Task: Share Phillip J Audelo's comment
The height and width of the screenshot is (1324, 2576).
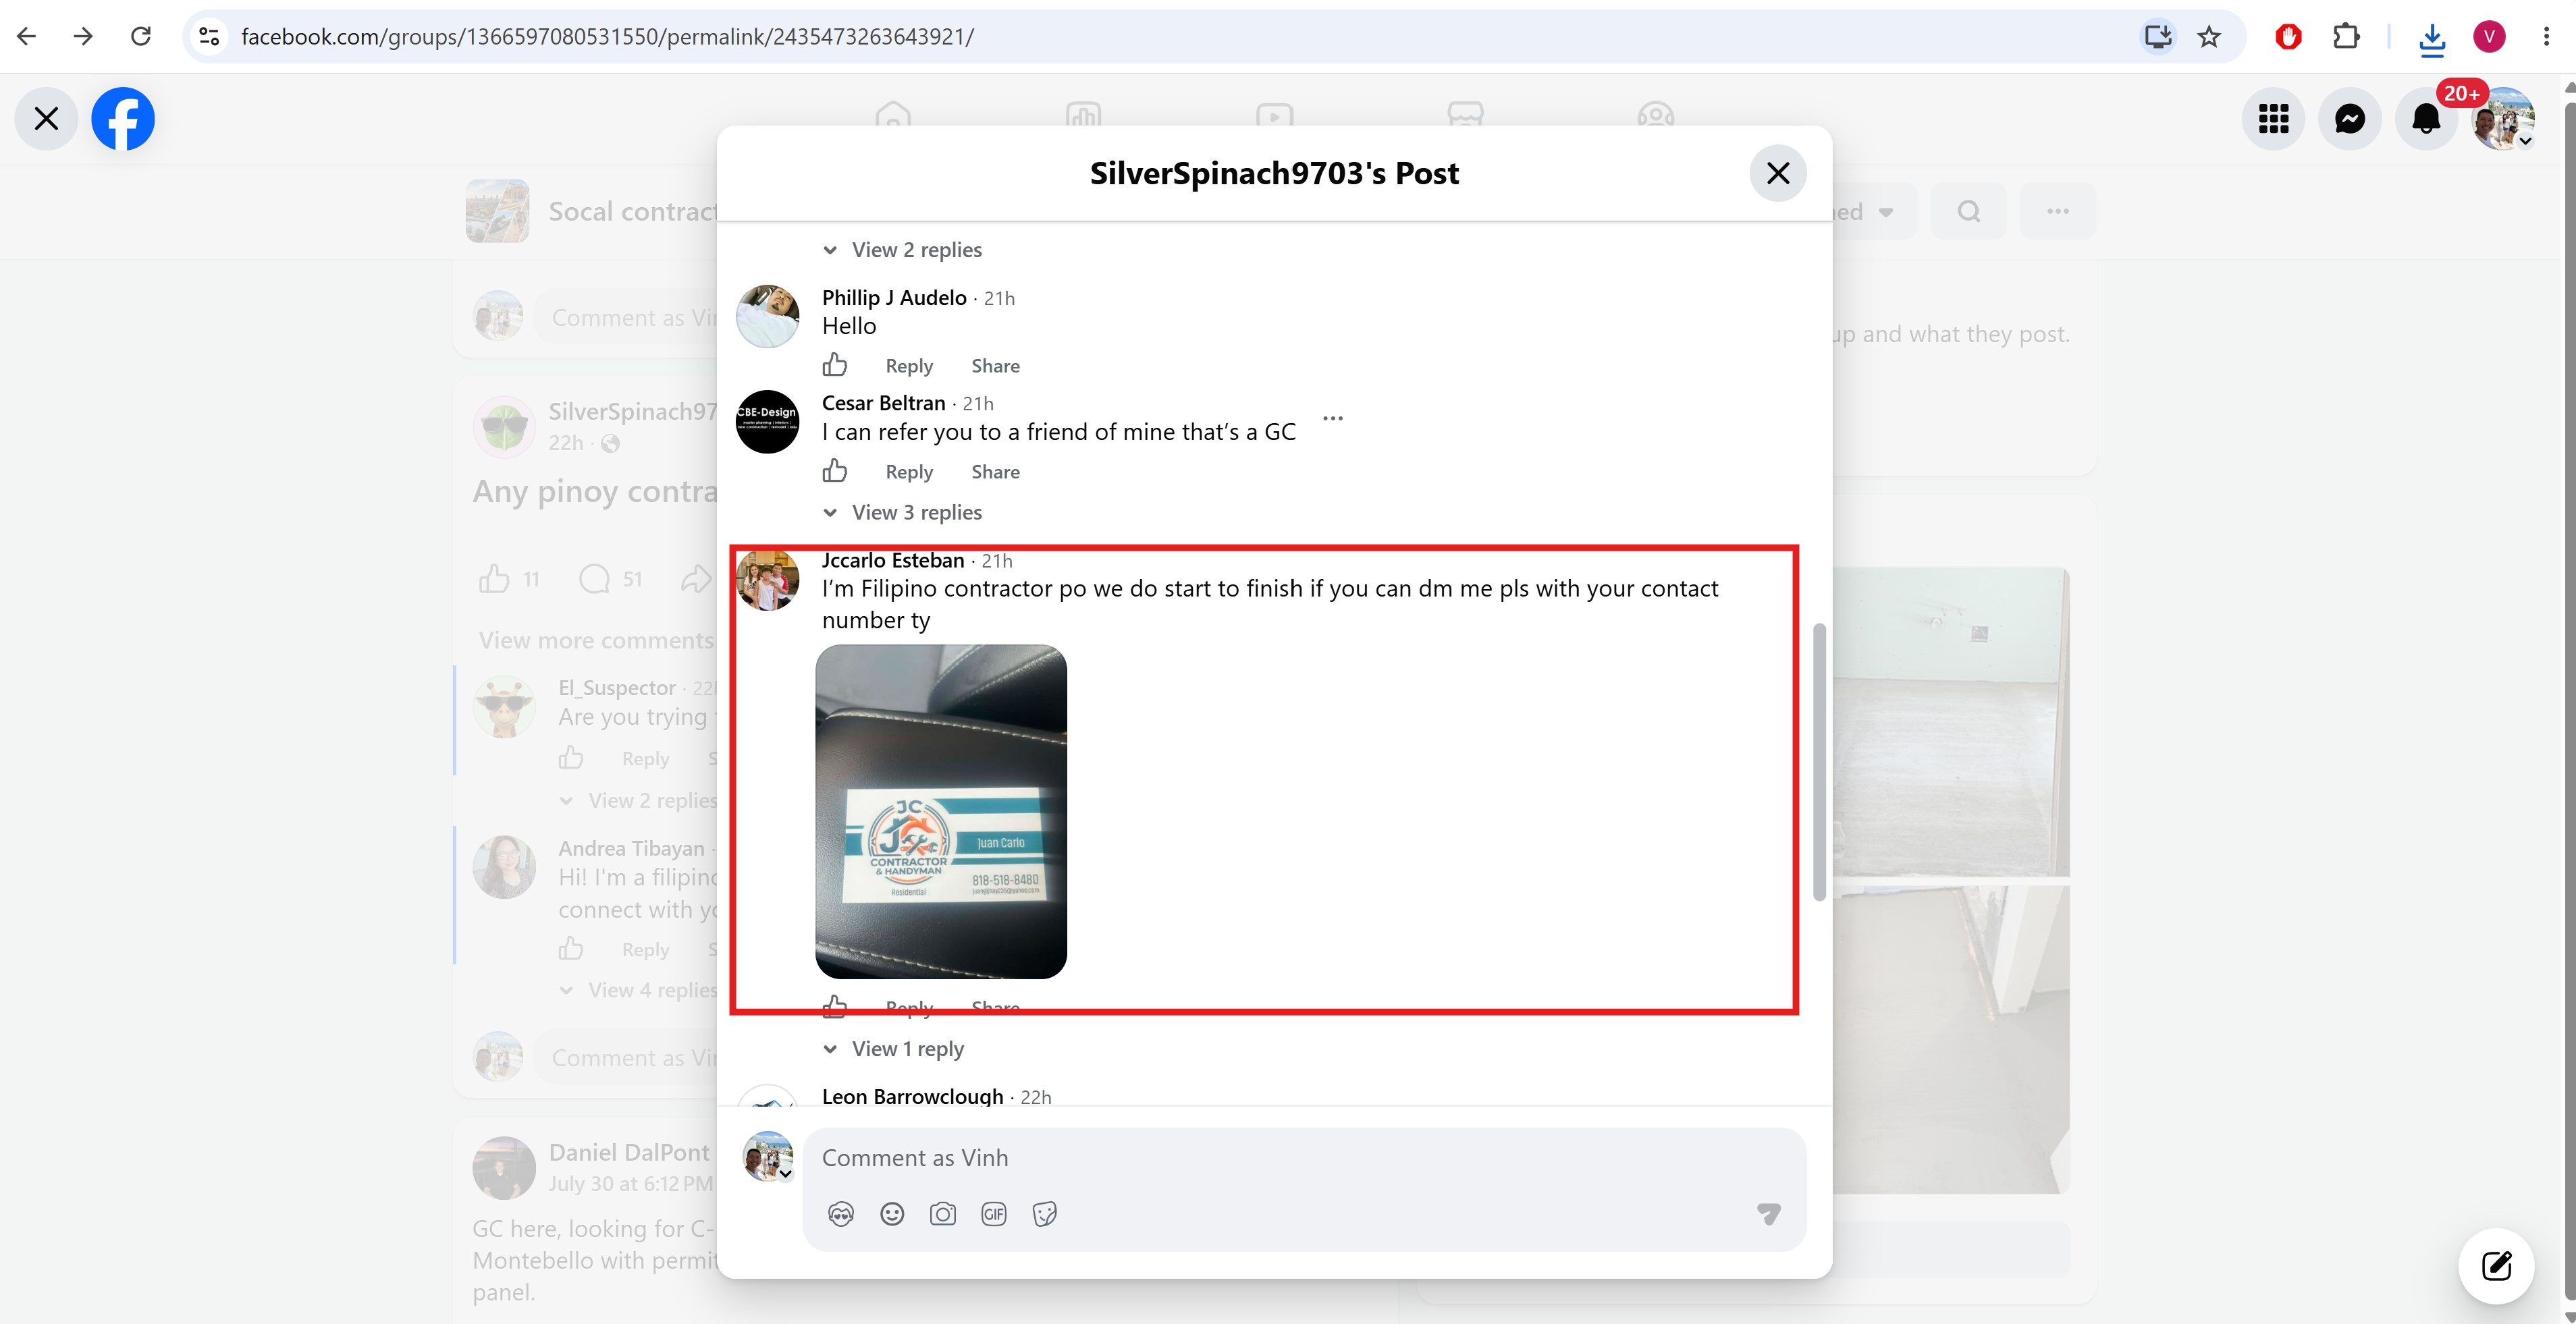Action: pyautogui.click(x=996, y=366)
